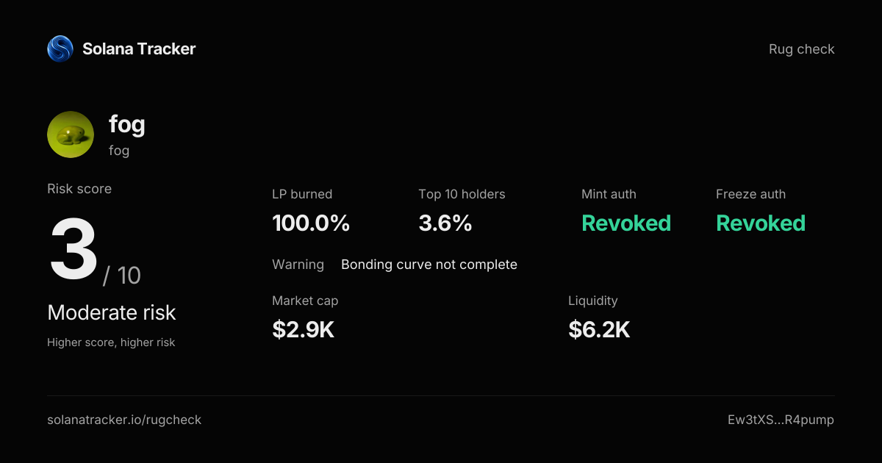Click the Warning label
Image resolution: width=882 pixels, height=463 pixels.
click(298, 265)
